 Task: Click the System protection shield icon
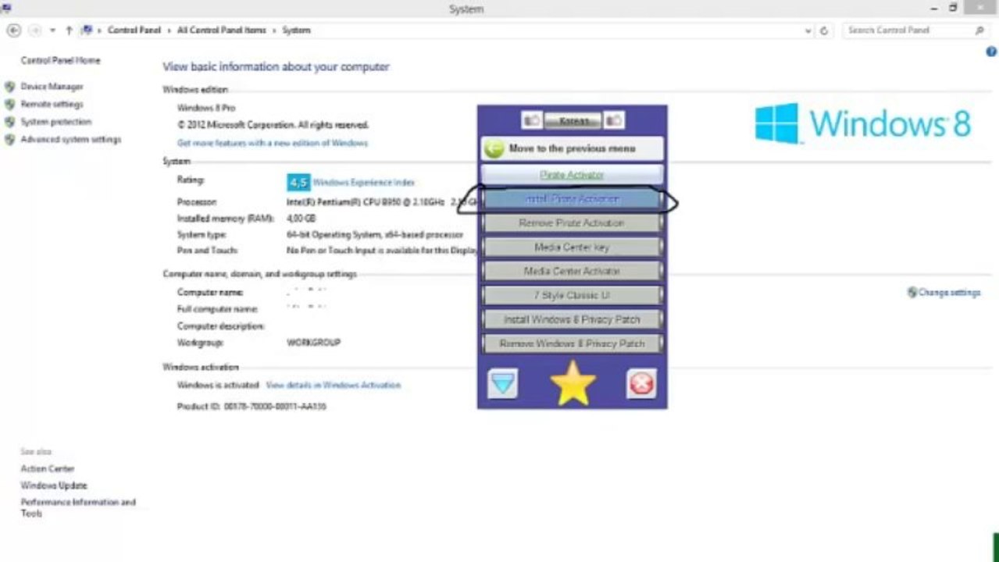pyautogui.click(x=9, y=122)
